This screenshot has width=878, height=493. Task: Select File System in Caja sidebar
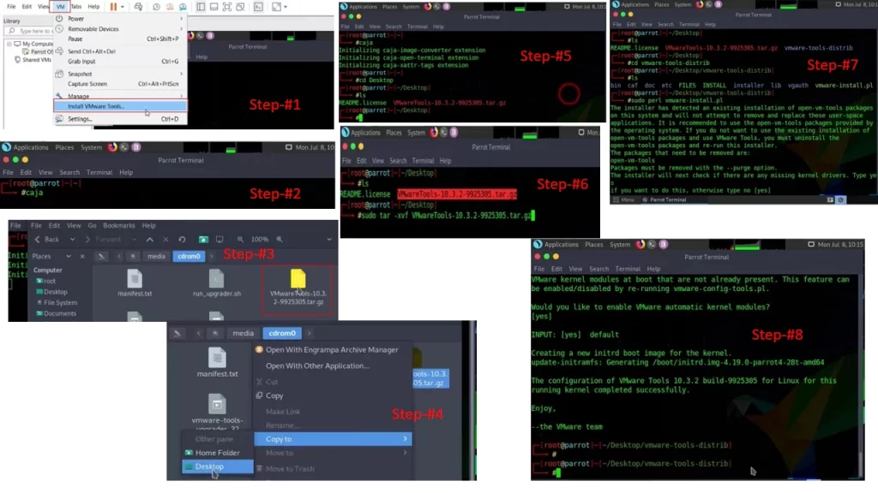57,302
